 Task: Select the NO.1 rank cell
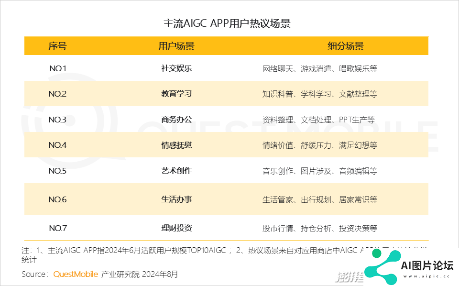coord(58,68)
